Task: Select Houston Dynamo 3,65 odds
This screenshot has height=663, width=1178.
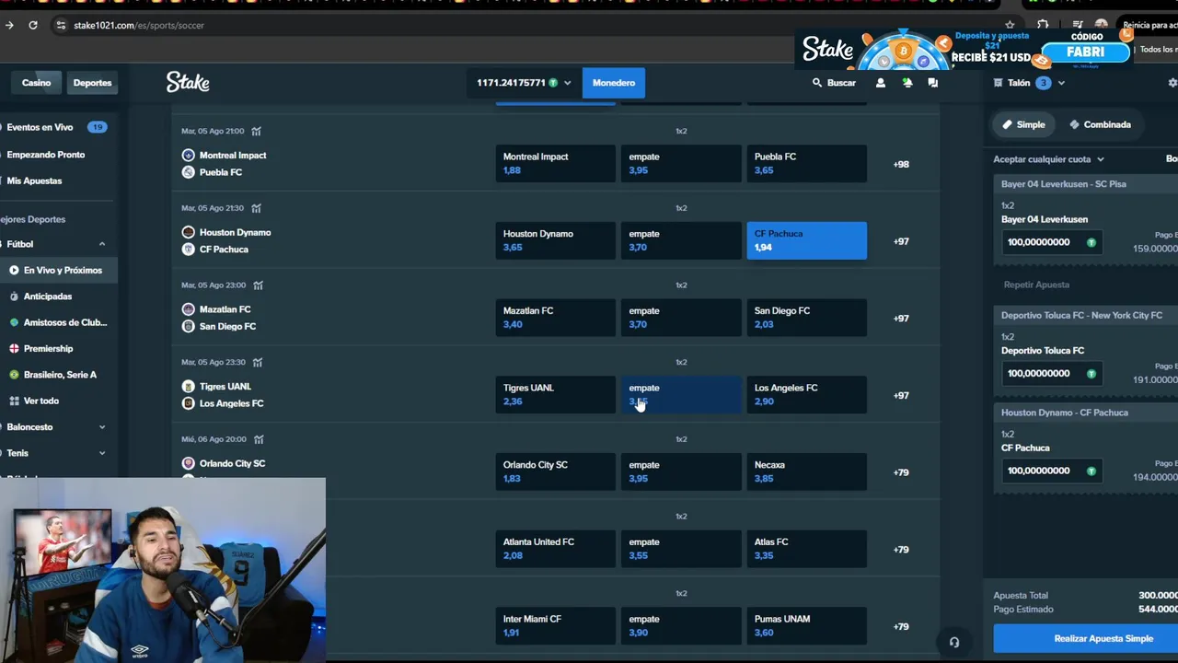Action: [555, 240]
